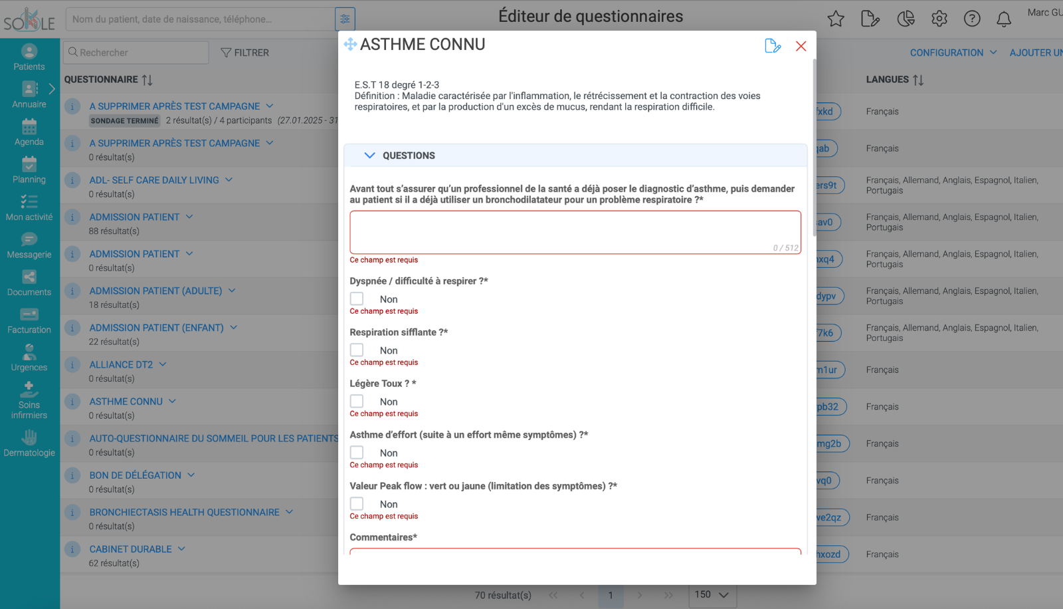Click the FILTRER button
This screenshot has width=1063, height=609.
244,53
